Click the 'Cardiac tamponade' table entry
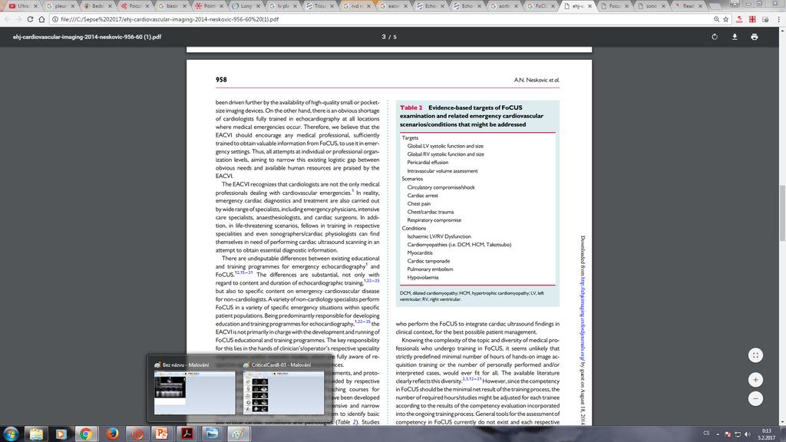Viewport: 786px width, 442px height. [x=428, y=261]
